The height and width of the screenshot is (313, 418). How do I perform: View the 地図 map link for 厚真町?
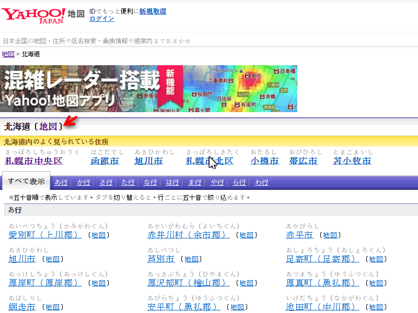[x=376, y=283]
